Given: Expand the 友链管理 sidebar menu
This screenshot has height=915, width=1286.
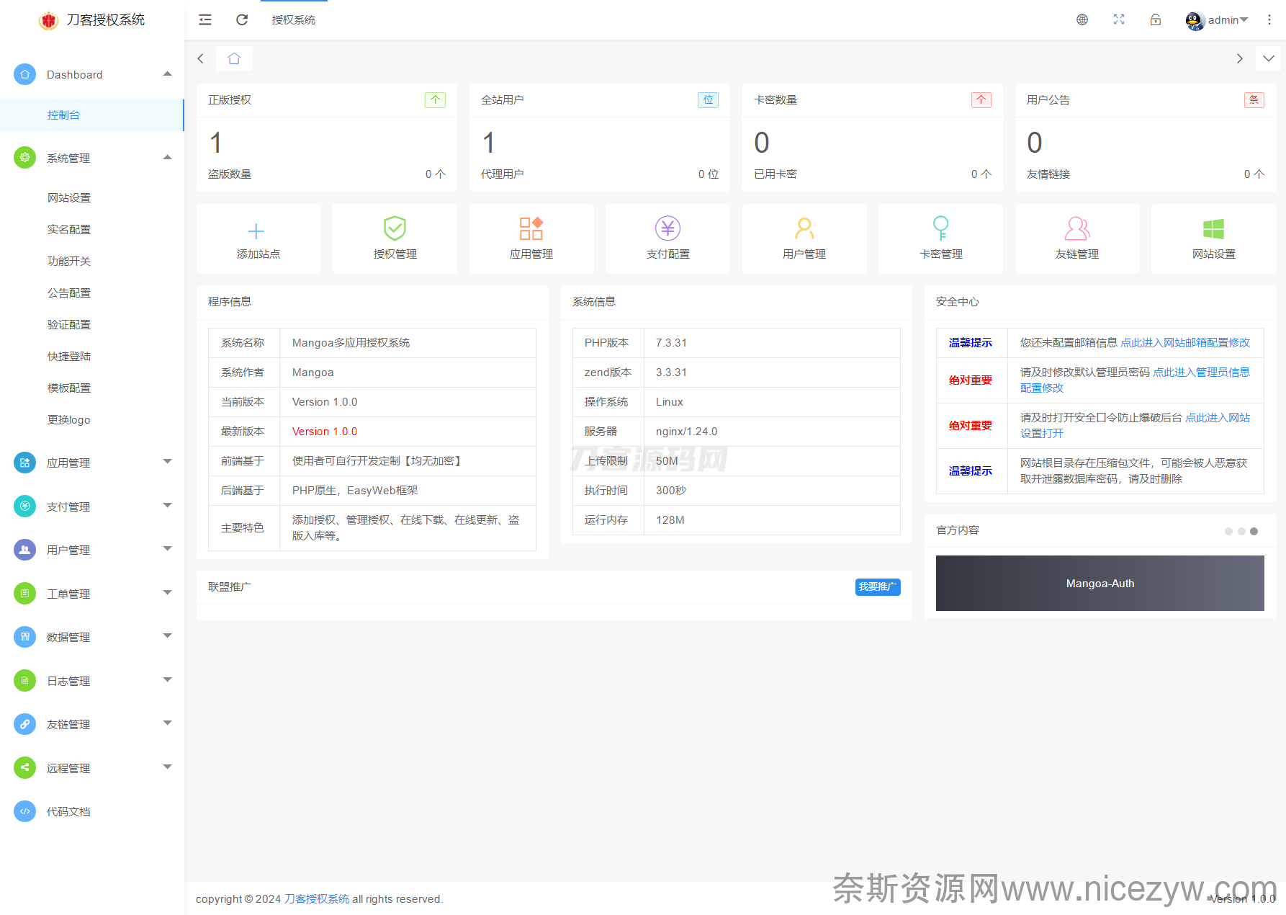Looking at the screenshot, I should click(92, 724).
